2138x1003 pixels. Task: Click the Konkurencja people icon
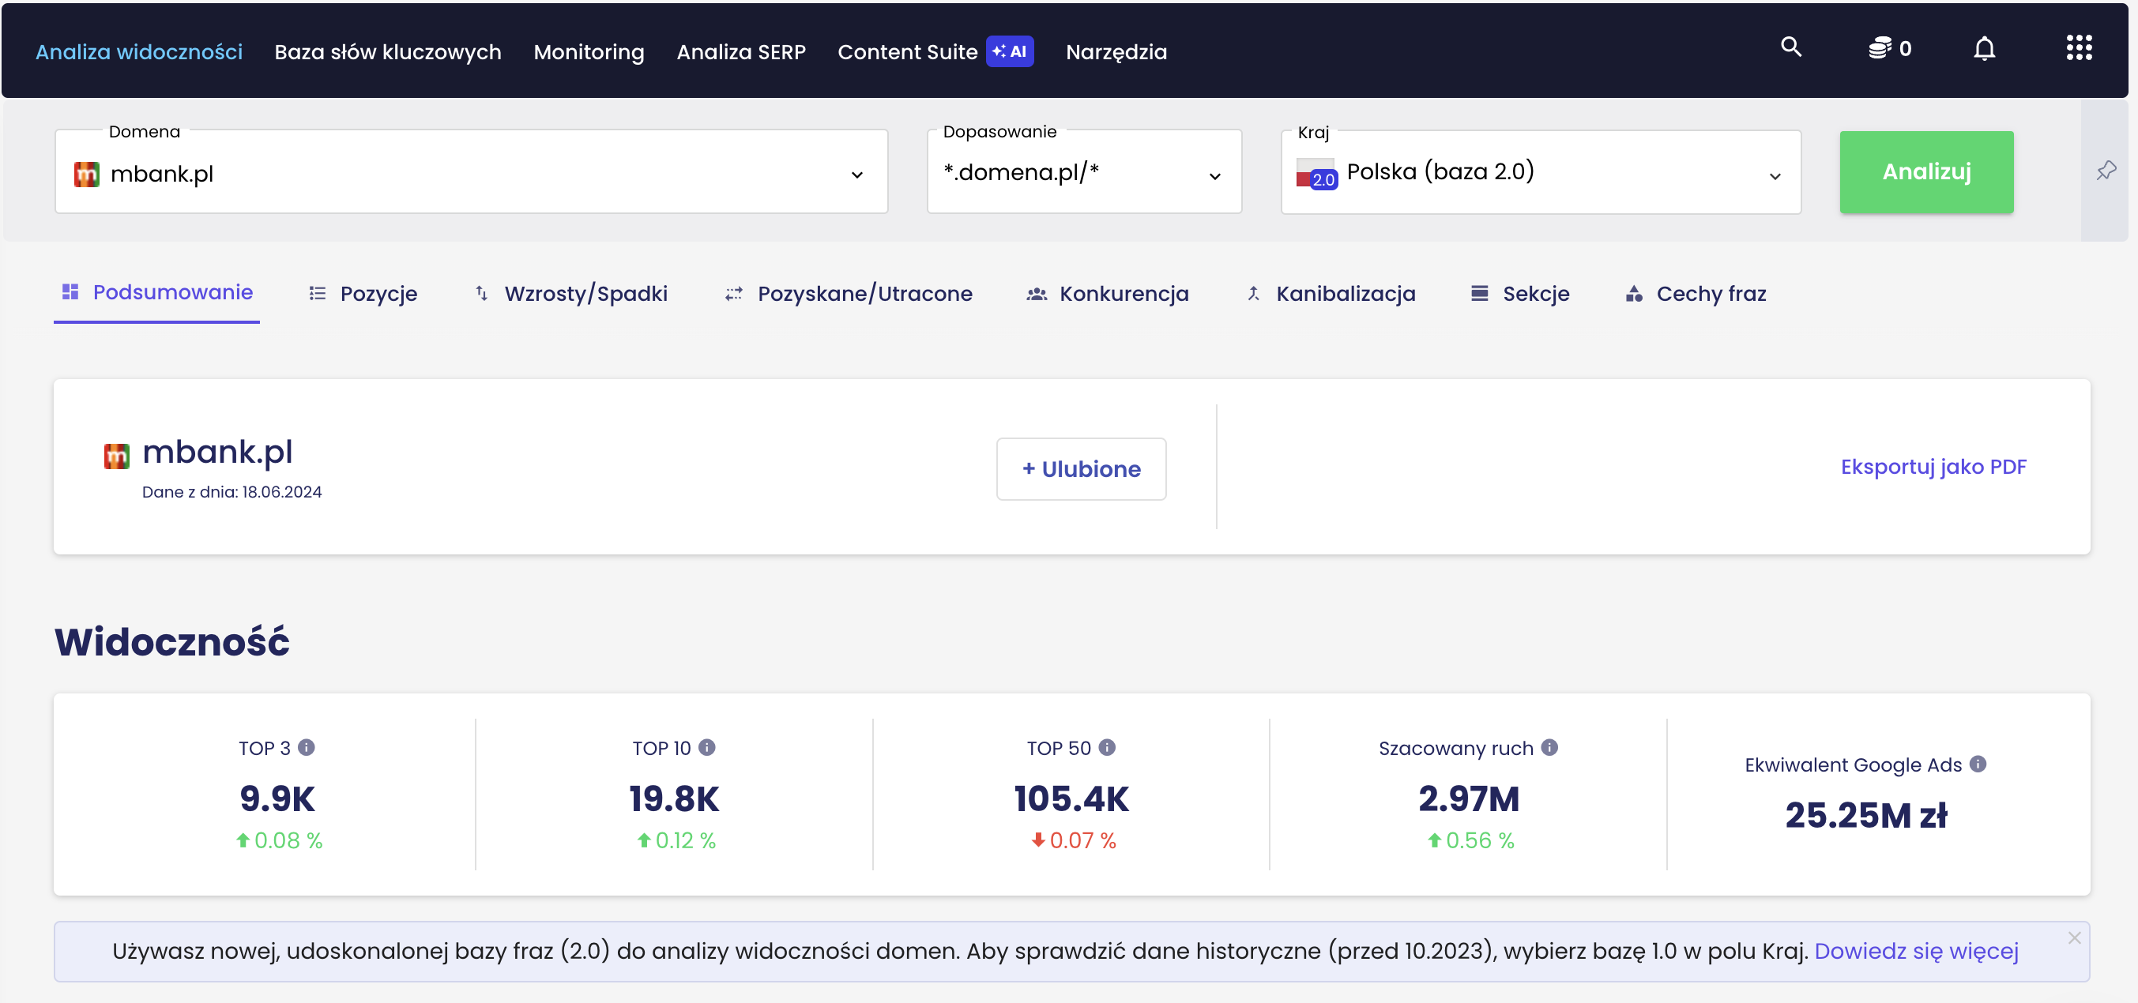[x=1037, y=294]
